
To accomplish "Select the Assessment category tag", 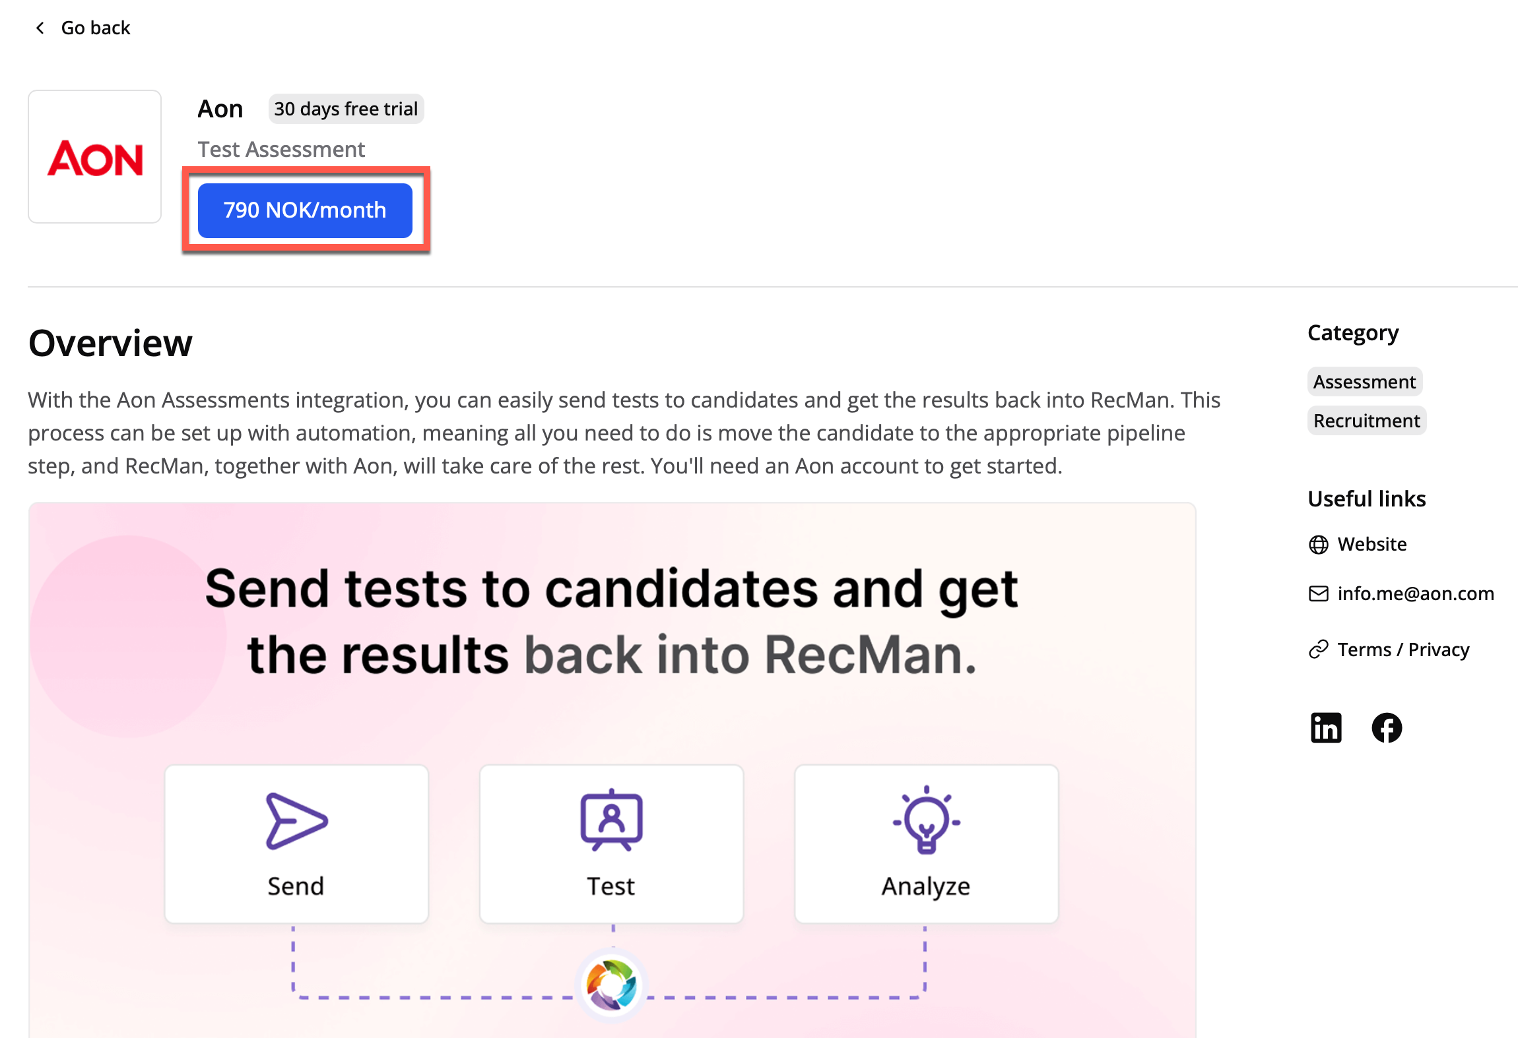I will (x=1364, y=382).
